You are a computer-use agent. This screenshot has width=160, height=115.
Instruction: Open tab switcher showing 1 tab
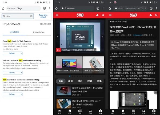45,8
